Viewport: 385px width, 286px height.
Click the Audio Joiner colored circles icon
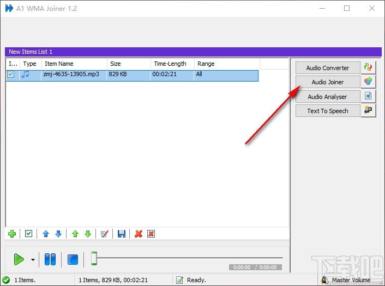tap(368, 82)
